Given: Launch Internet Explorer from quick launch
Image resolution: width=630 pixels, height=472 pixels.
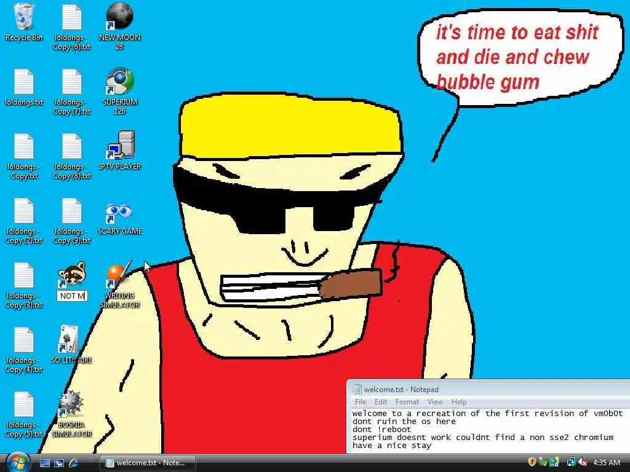Looking at the screenshot, I should (73, 463).
